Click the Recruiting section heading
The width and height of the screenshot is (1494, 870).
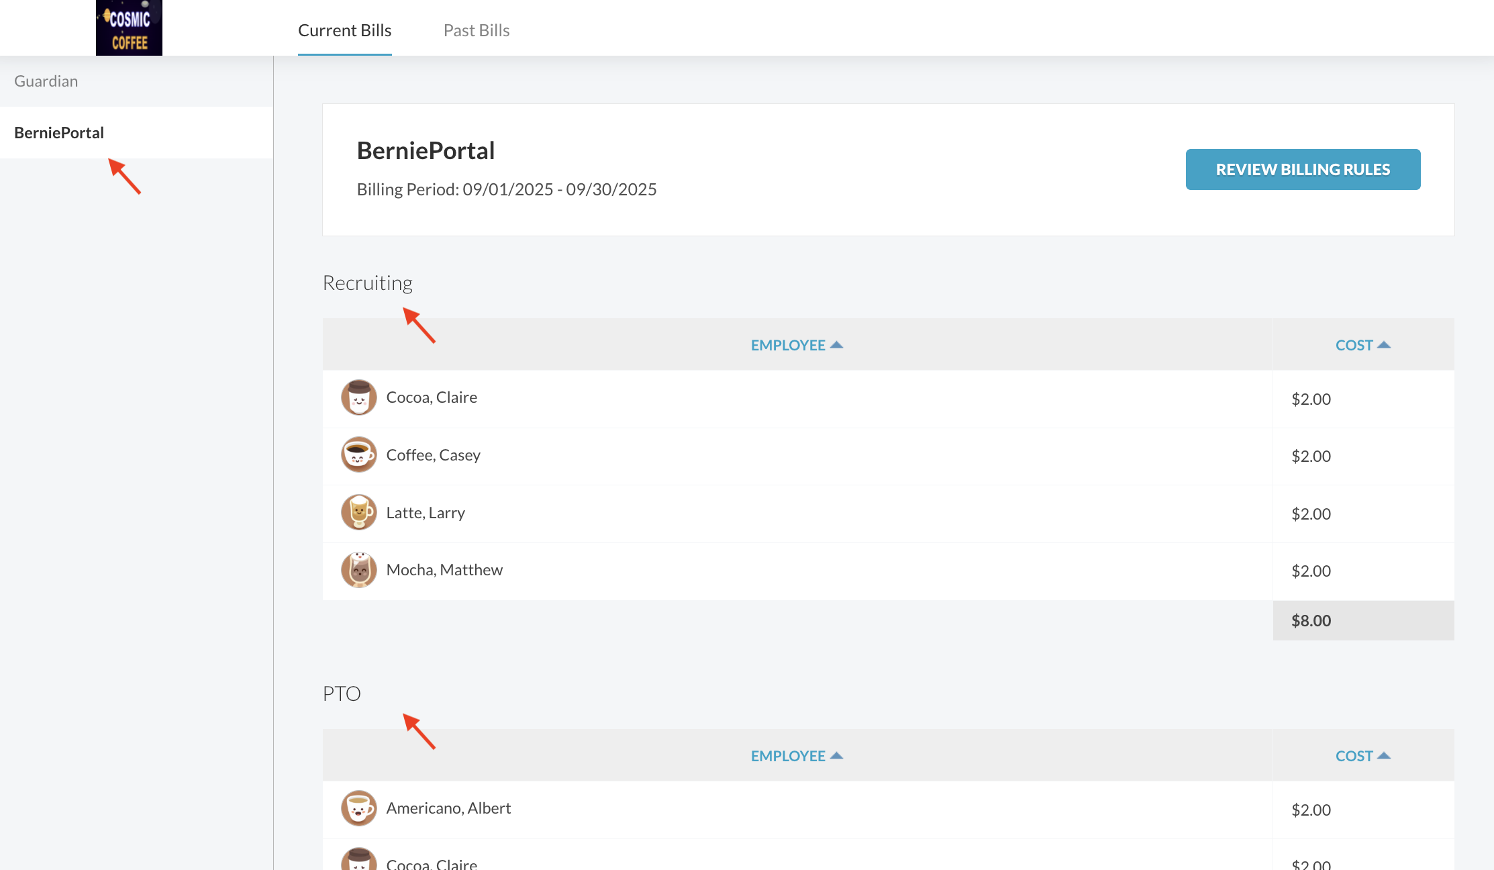point(367,283)
